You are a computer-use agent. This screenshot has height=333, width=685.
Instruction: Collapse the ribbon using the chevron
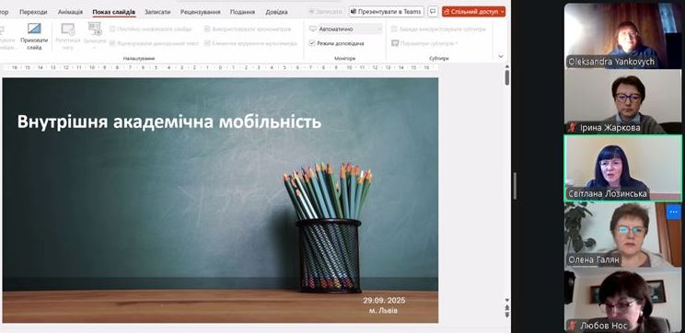click(x=501, y=56)
